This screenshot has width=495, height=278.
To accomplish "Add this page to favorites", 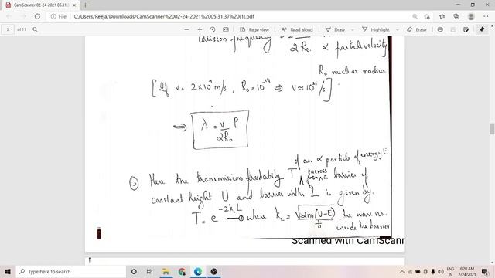I will [x=427, y=16].
